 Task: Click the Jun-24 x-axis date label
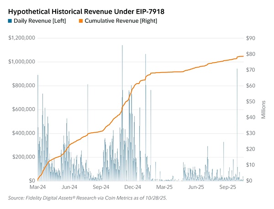pos(68,187)
